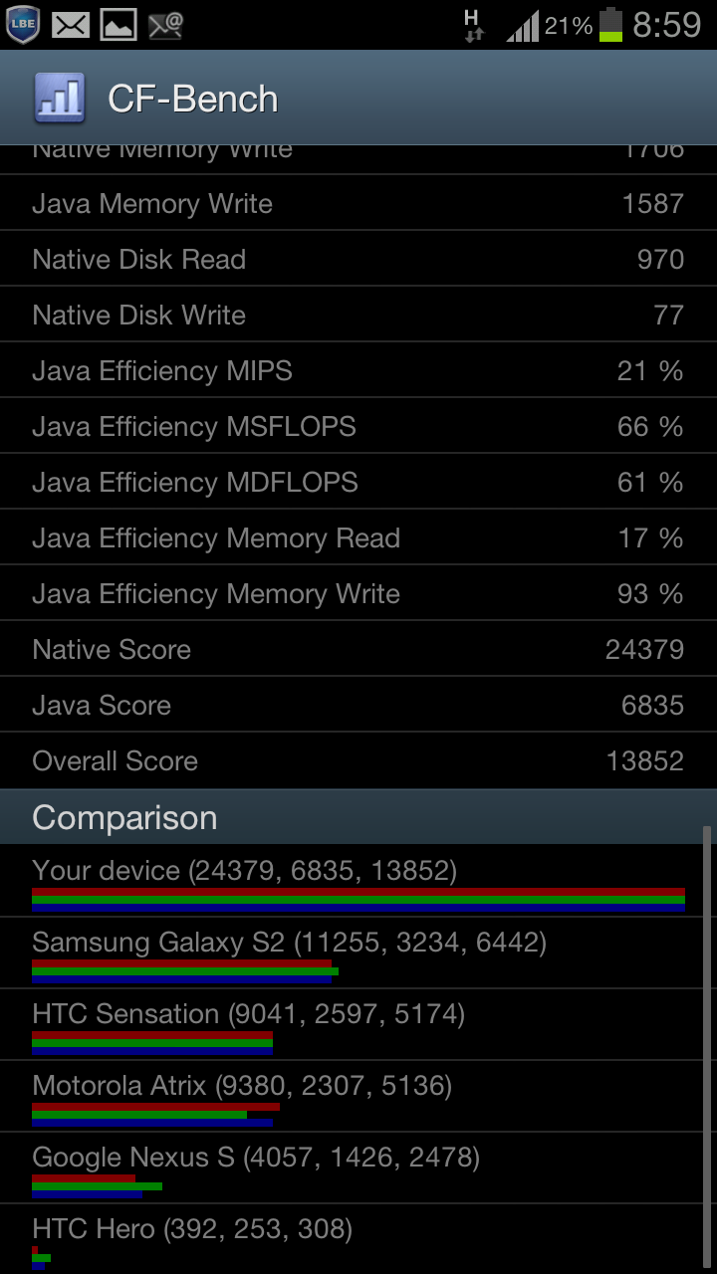Select the Overall Score row
This screenshot has height=1274, width=717.
[358, 760]
